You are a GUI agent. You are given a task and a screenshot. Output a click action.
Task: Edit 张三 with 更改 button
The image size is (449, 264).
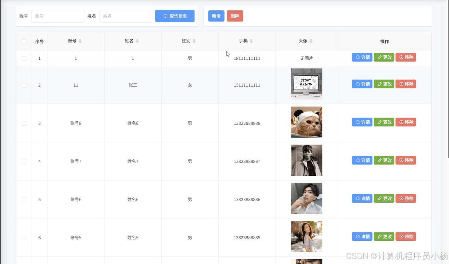[384, 84]
